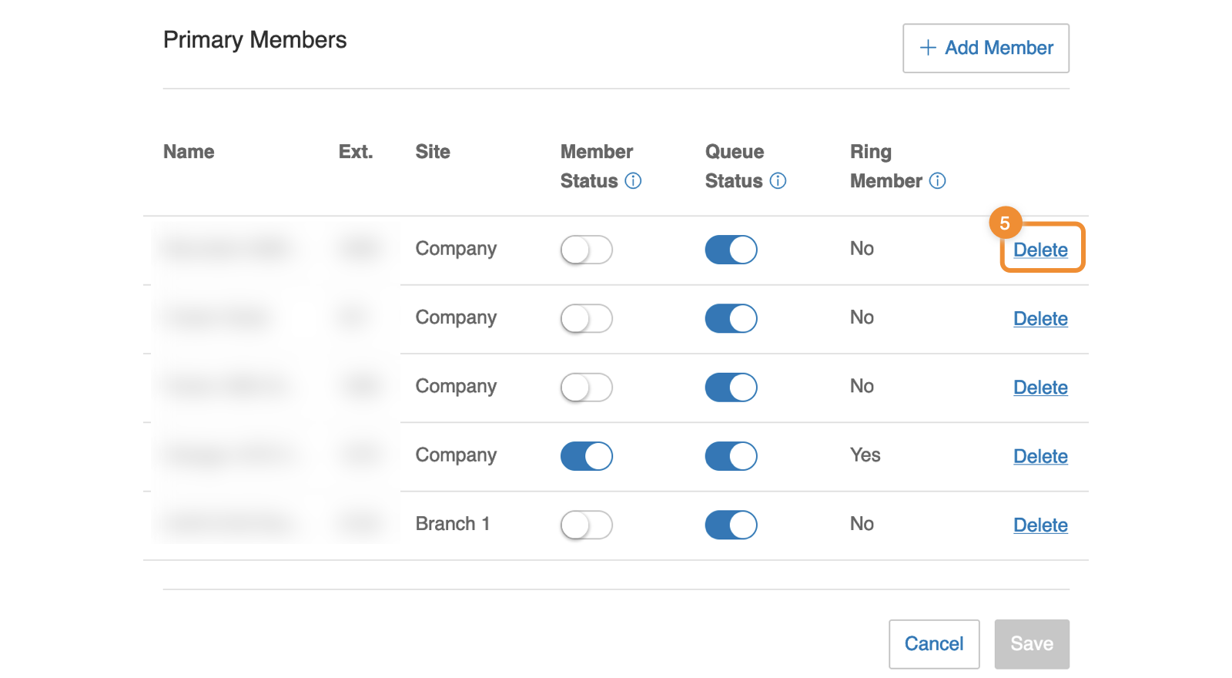Viewport: 1232px width, 678px height.
Task: Click the Save button
Action: [x=1031, y=644]
